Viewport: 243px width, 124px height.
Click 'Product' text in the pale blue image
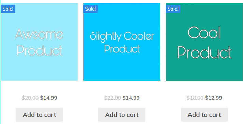pyautogui.click(x=40, y=50)
